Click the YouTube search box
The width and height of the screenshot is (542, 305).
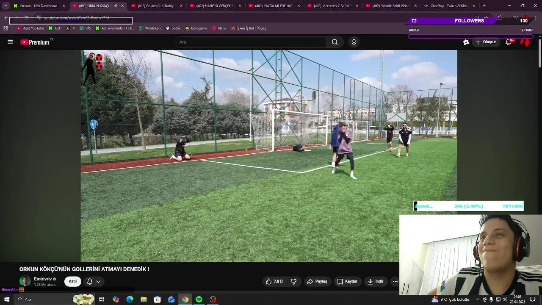[250, 42]
